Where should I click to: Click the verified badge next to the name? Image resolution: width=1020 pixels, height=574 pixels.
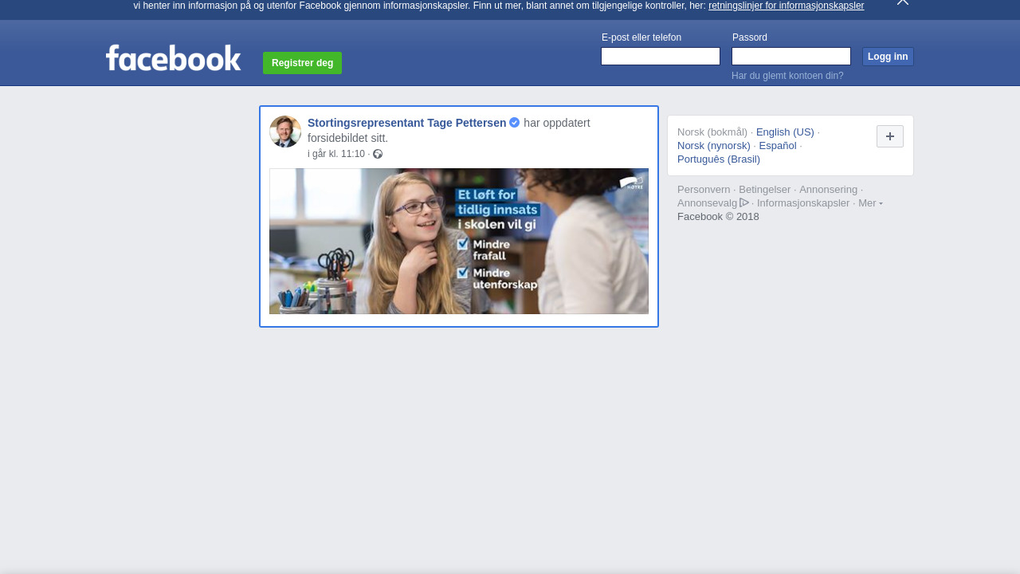(x=515, y=123)
